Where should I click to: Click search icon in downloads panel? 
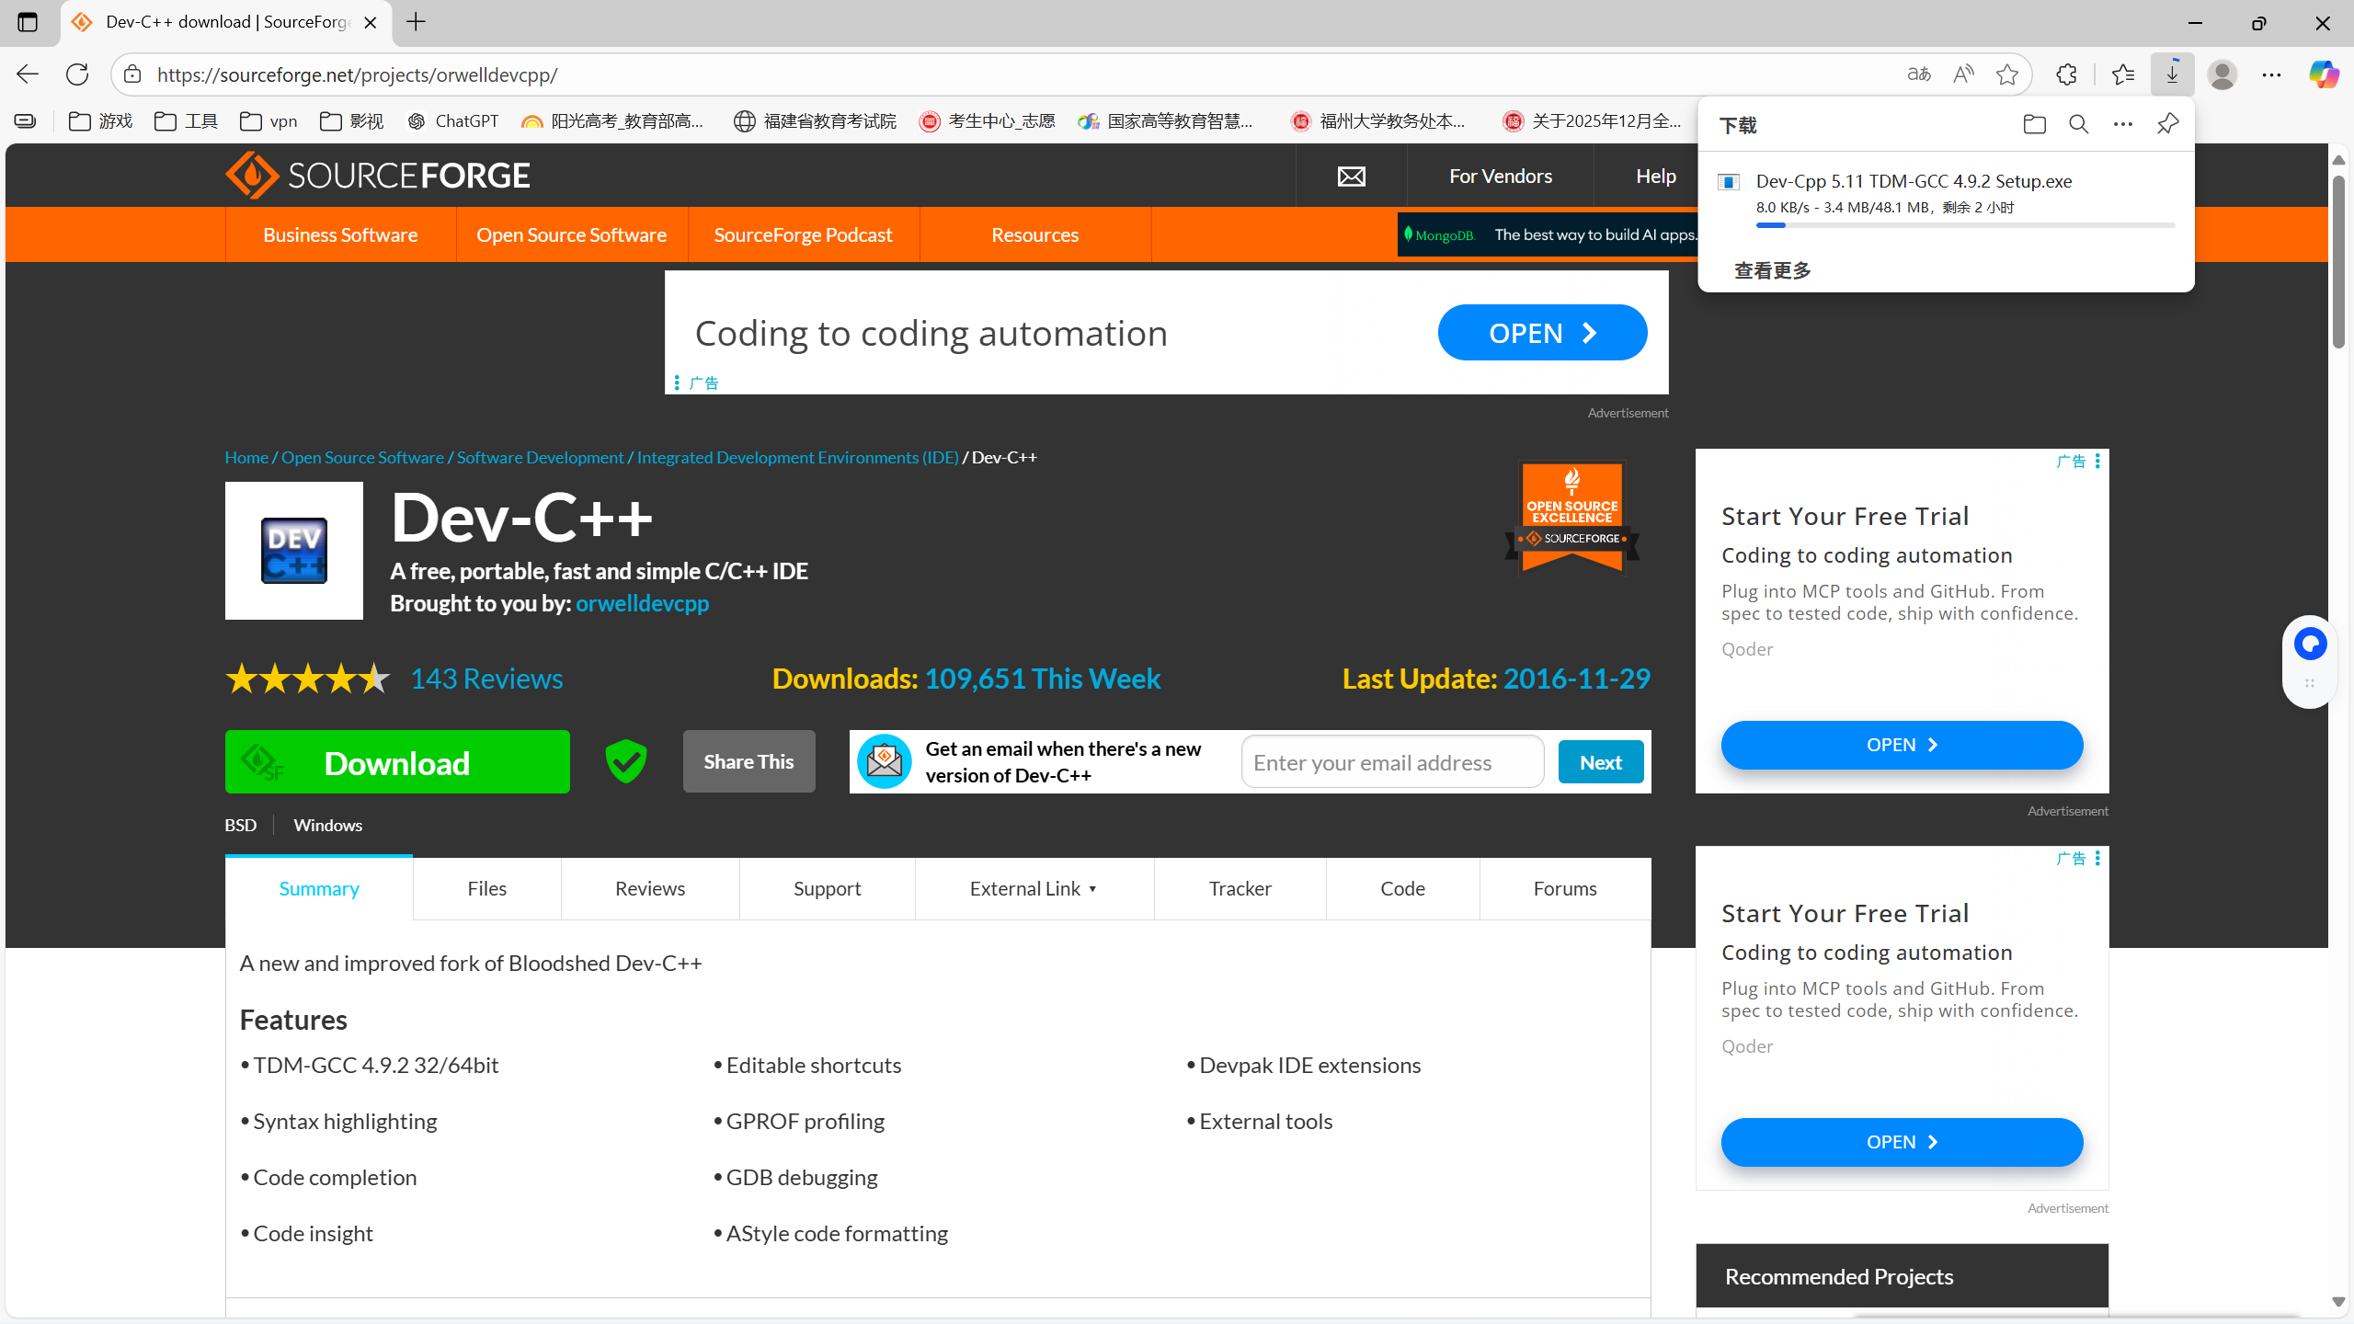click(2078, 124)
